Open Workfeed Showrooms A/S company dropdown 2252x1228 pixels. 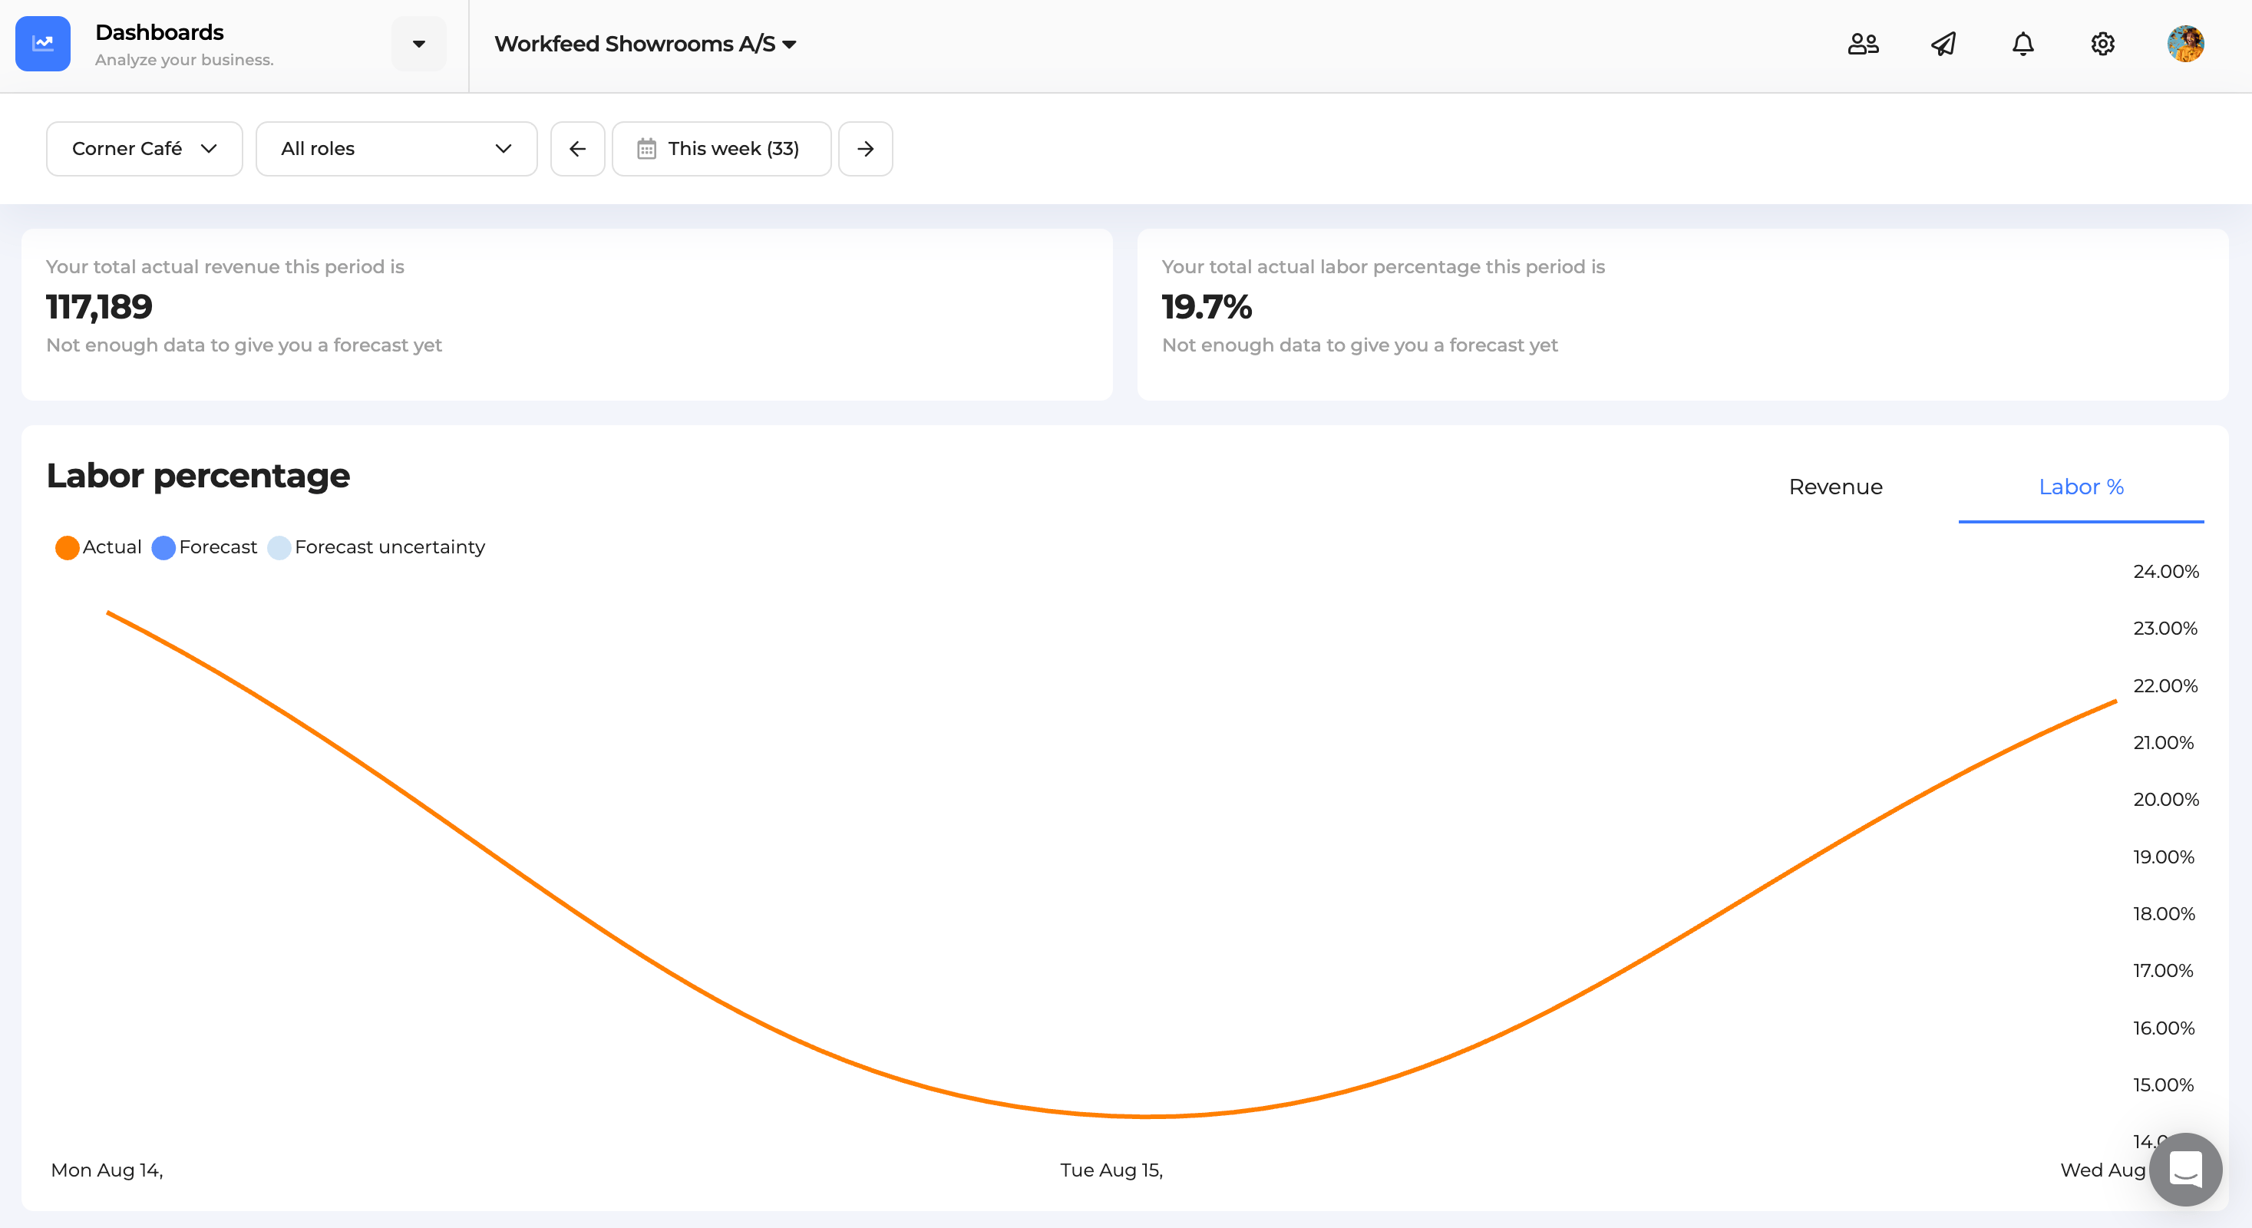pos(646,44)
